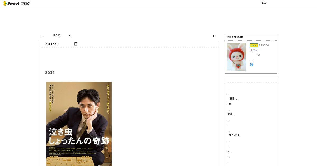Select the '(5)' count in profile
317x166 pixels.
[258, 55]
